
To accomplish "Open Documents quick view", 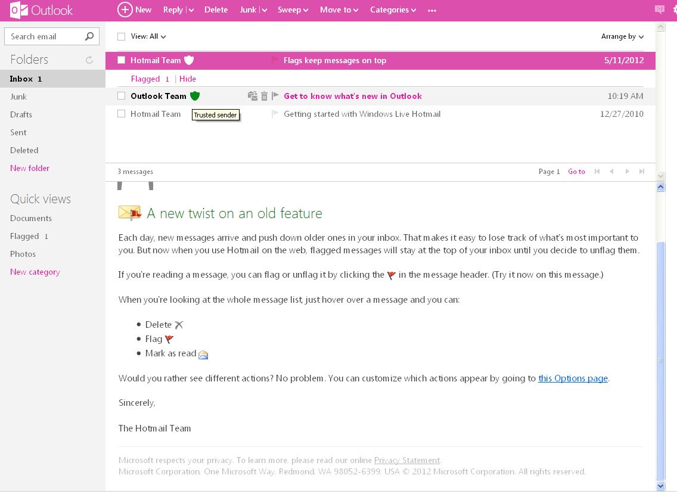I will click(30, 218).
